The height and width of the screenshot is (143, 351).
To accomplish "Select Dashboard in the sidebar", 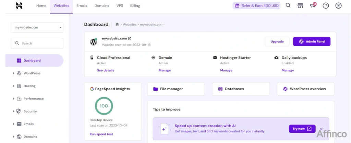I will pyautogui.click(x=35, y=61).
